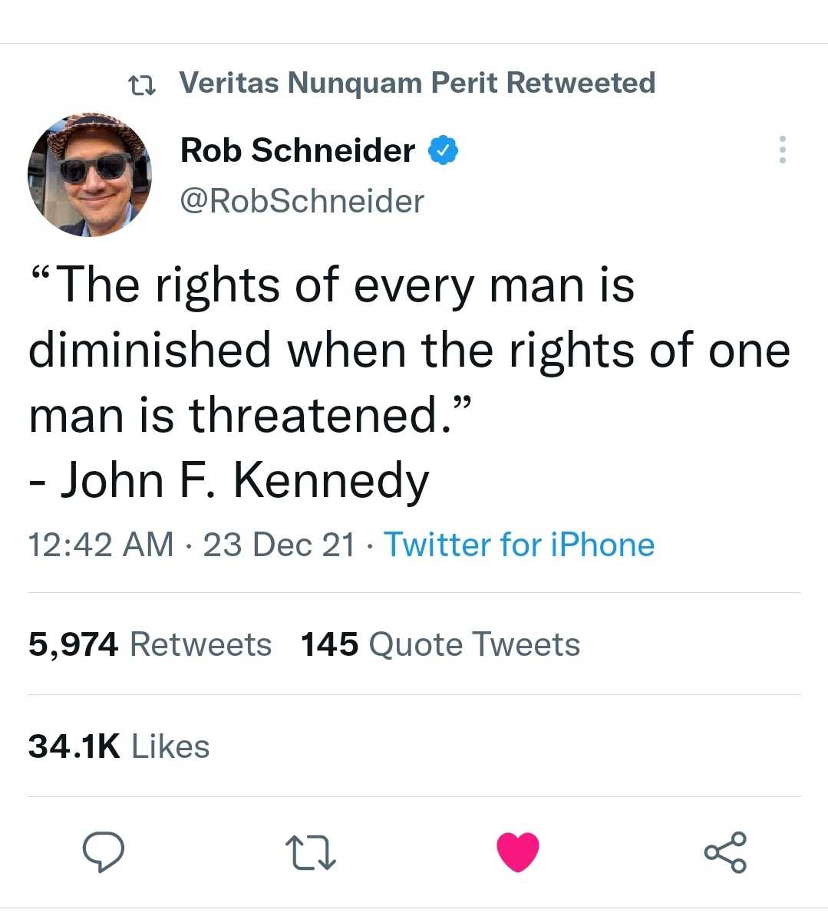
Task: Unlike the tweet via the pink heart
Action: click(x=517, y=851)
